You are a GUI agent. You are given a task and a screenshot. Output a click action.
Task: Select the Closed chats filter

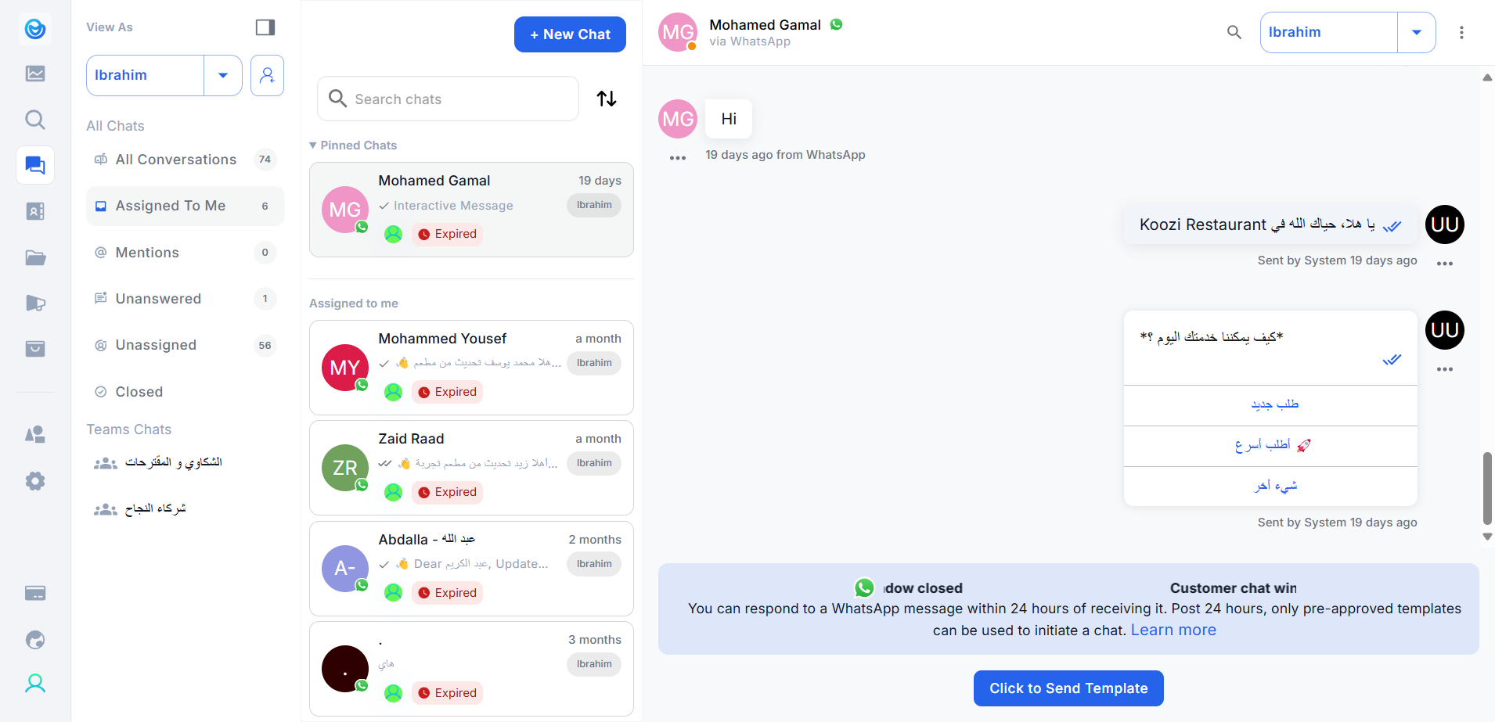139,392
